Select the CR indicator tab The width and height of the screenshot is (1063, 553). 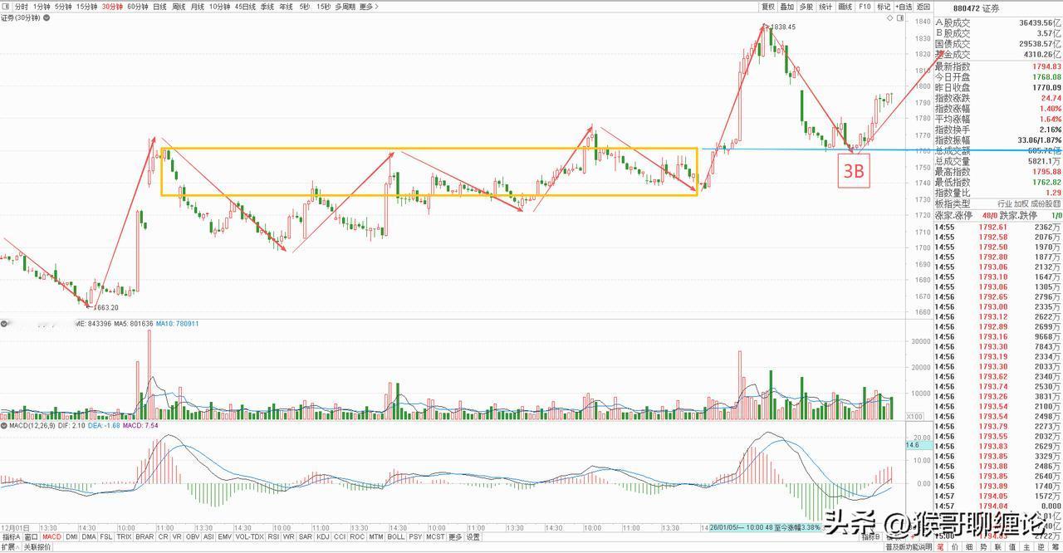(x=164, y=536)
